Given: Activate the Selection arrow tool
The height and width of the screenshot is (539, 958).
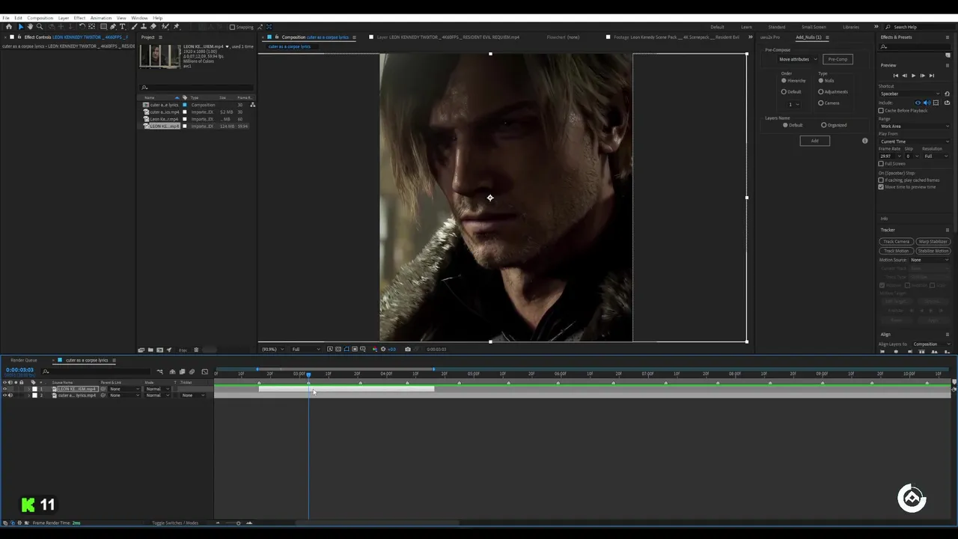Looking at the screenshot, I should pos(20,27).
